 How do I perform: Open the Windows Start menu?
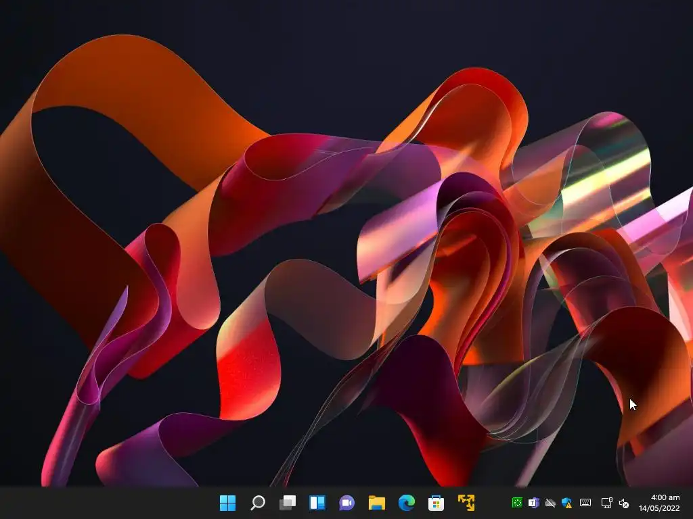pos(227,503)
